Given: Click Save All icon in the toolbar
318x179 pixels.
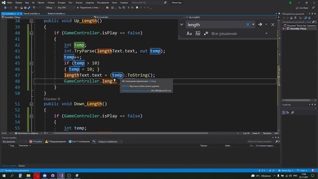Looking at the screenshot, I should pos(29,8).
